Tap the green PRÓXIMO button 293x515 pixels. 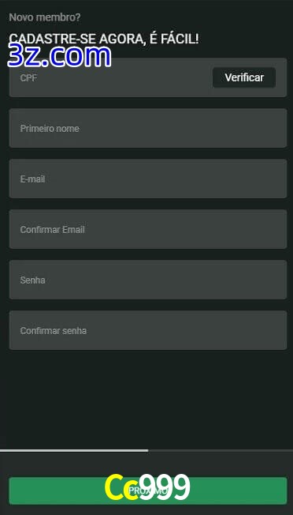click(x=148, y=491)
